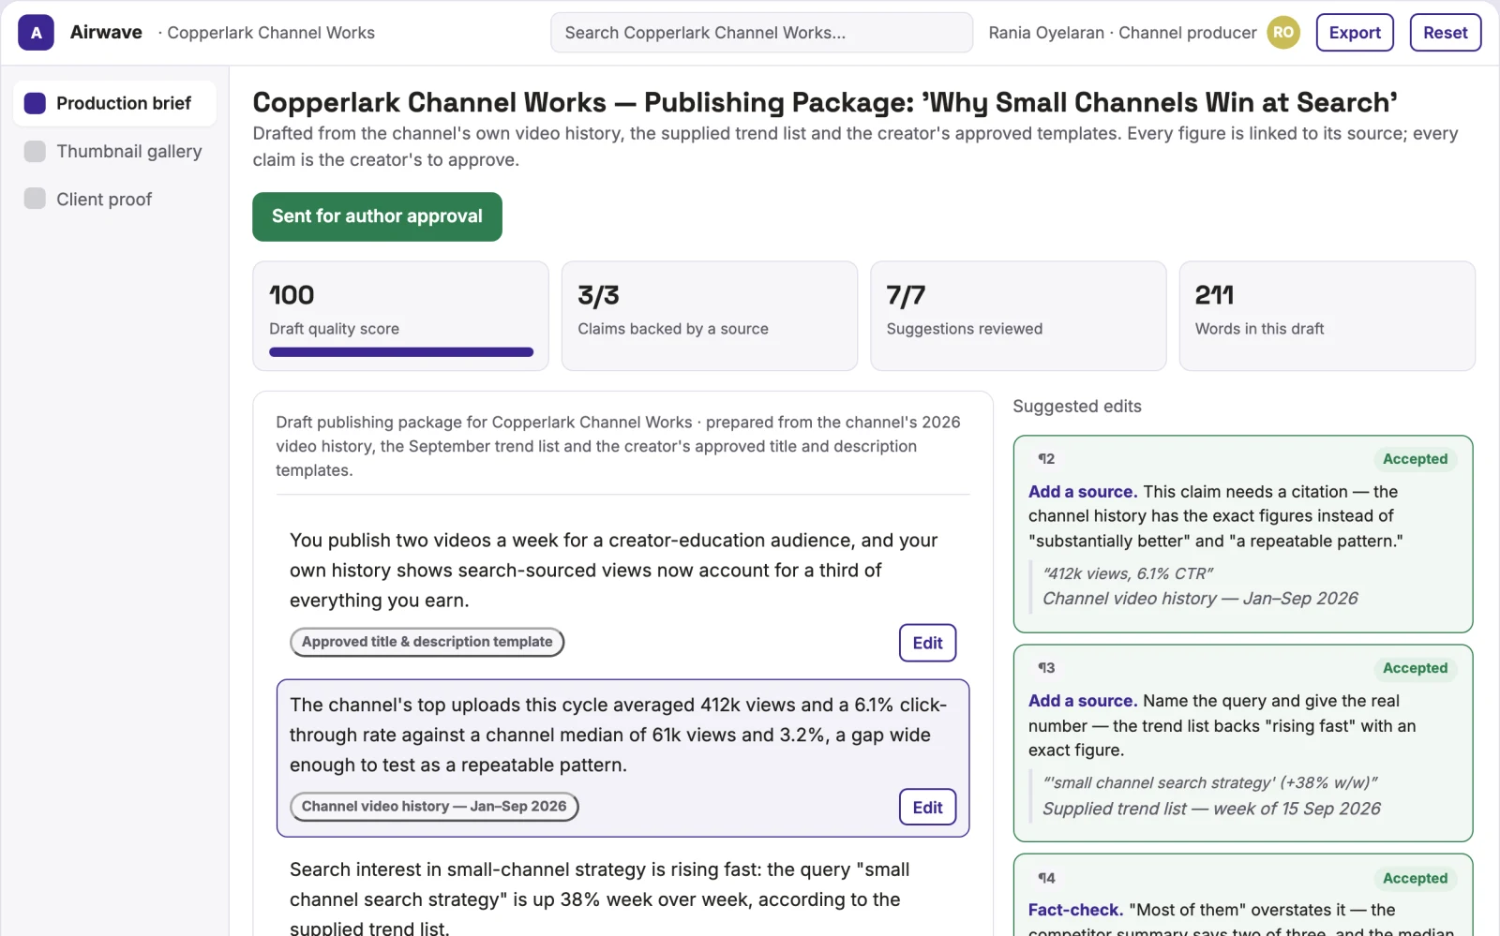Edit the paragraph about 412k views
This screenshot has width=1500, height=936.
927,808
